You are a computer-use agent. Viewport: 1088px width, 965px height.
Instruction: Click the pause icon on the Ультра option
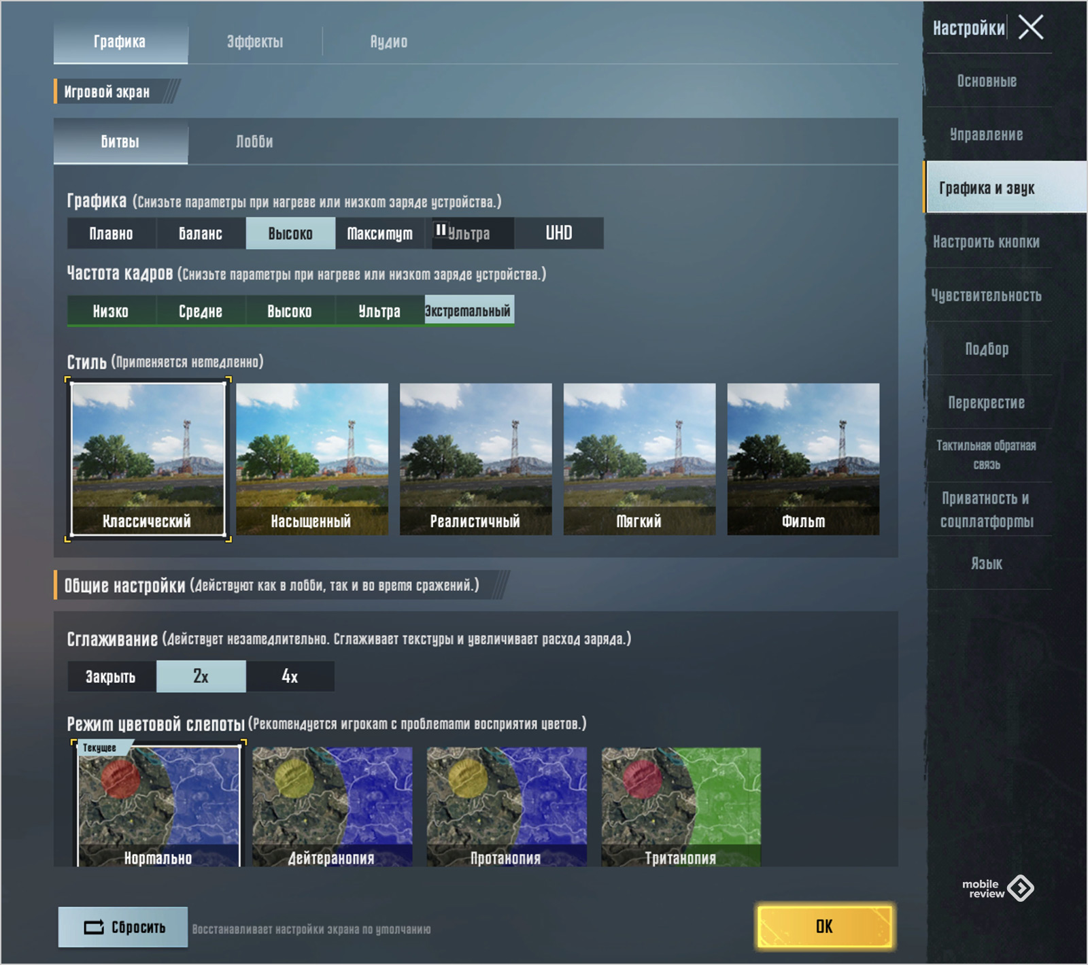pyautogui.click(x=441, y=230)
